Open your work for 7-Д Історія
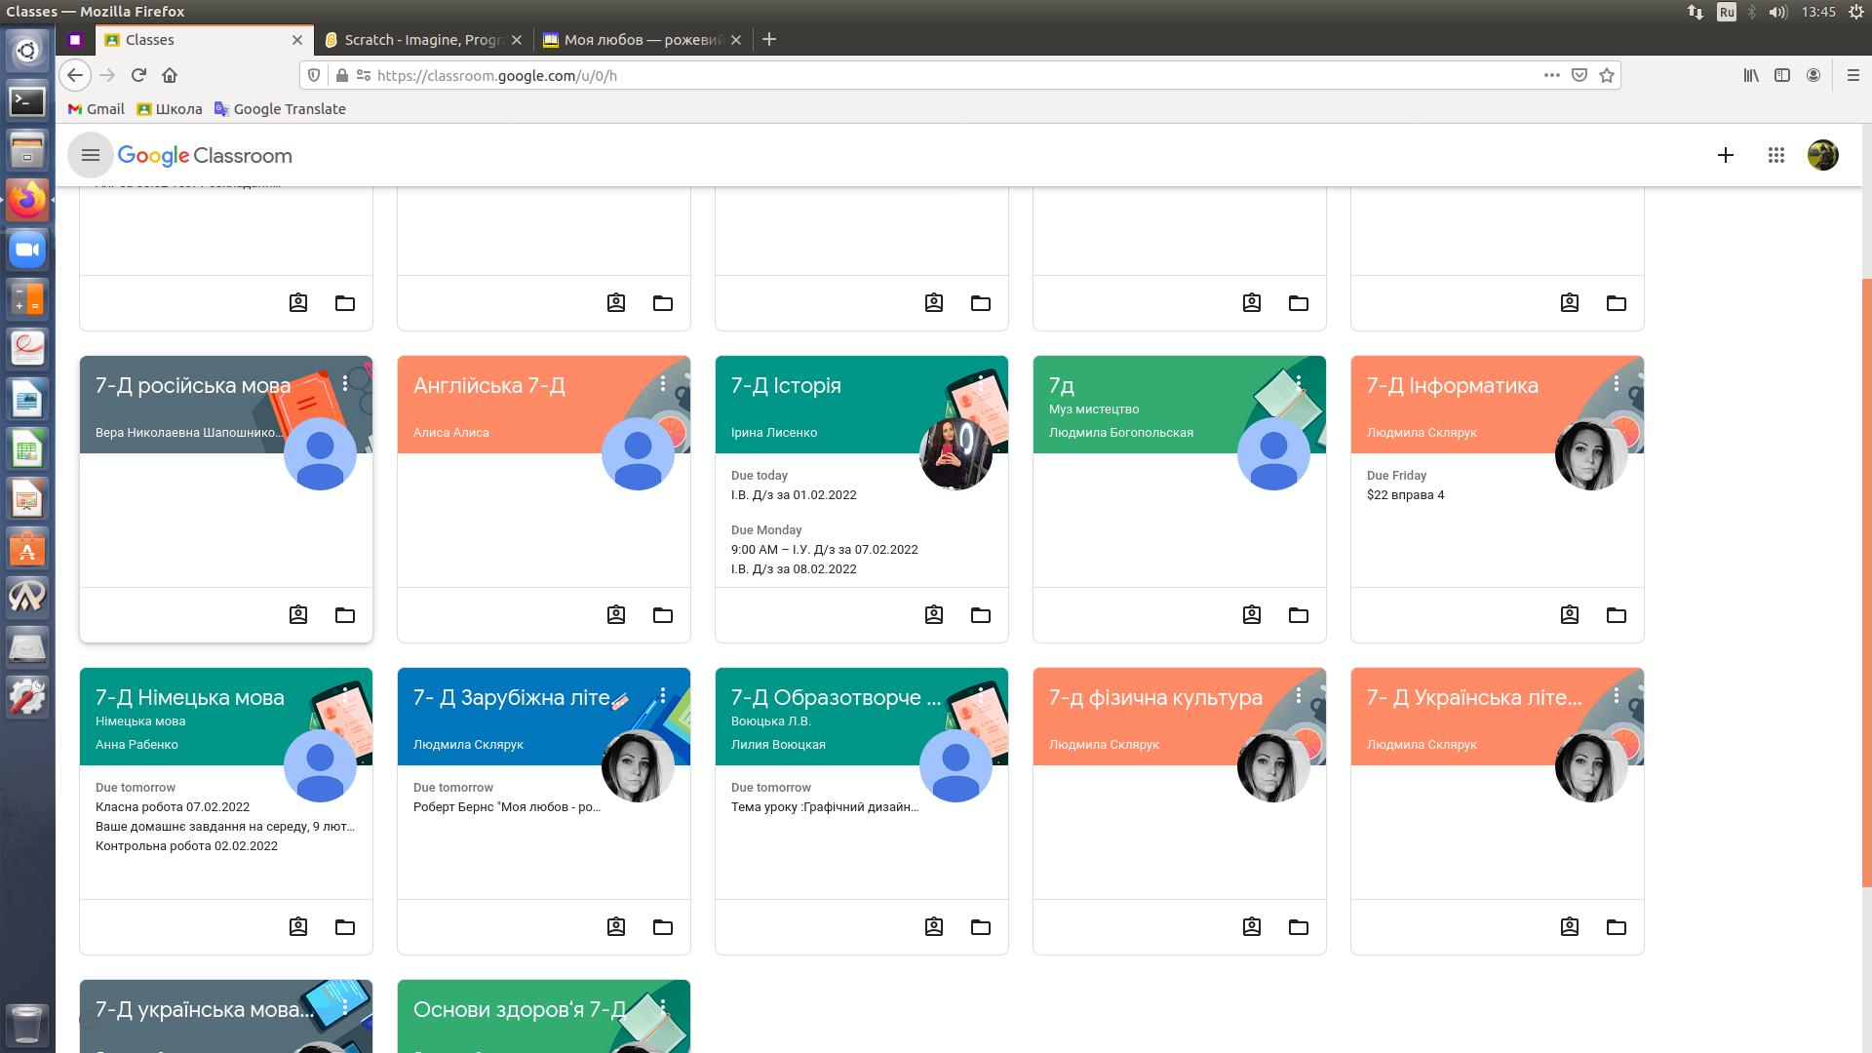Viewport: 1872px width, 1053px height. 933,615
